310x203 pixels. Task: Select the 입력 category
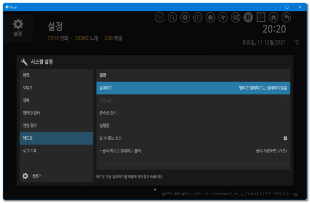click(56, 100)
